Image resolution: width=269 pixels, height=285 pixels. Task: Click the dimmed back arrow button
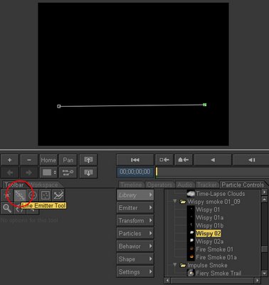pyautogui.click(x=9, y=172)
